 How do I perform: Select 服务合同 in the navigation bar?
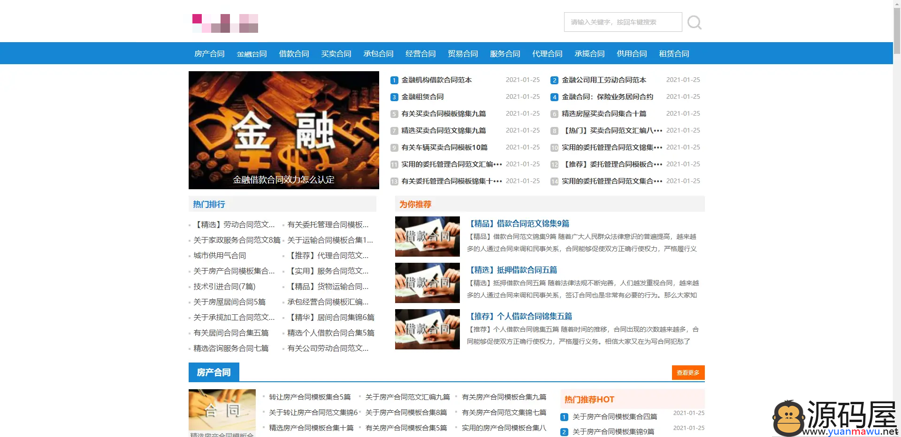[x=505, y=54]
